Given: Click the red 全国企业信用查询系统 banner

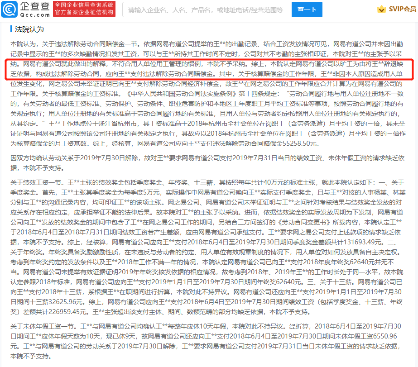Looking at the screenshot, I should point(84,9).
